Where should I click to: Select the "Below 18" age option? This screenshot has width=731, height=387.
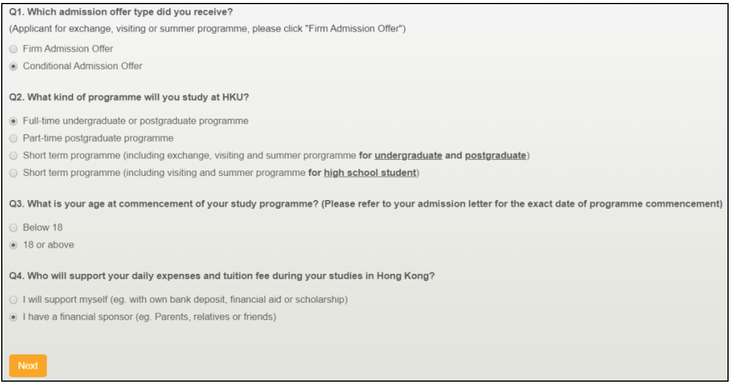click(14, 228)
